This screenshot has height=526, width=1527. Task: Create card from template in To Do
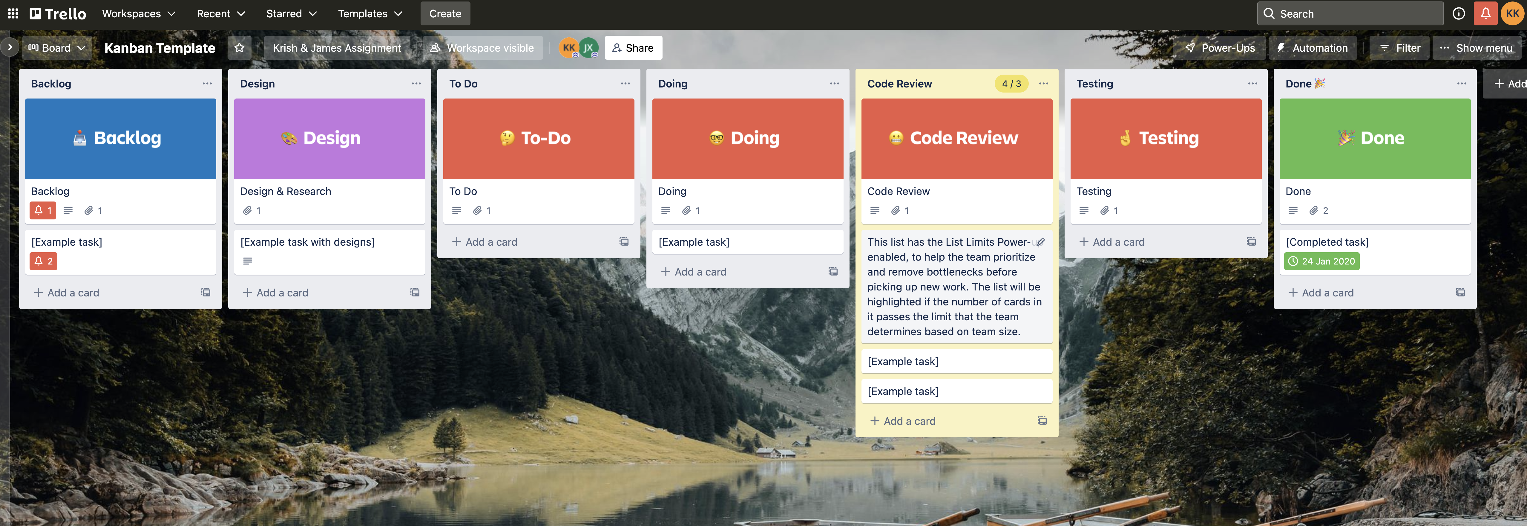point(624,242)
